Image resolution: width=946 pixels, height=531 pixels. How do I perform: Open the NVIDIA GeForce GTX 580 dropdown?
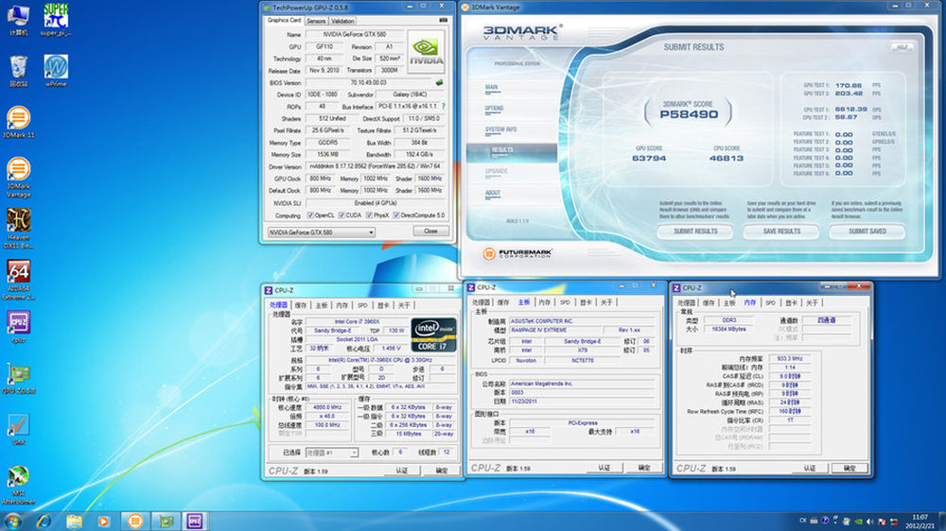pyautogui.click(x=321, y=232)
